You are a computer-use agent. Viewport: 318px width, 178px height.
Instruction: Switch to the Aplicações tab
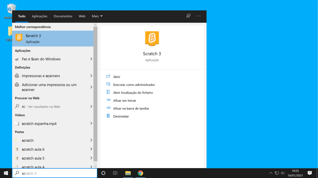coord(39,16)
